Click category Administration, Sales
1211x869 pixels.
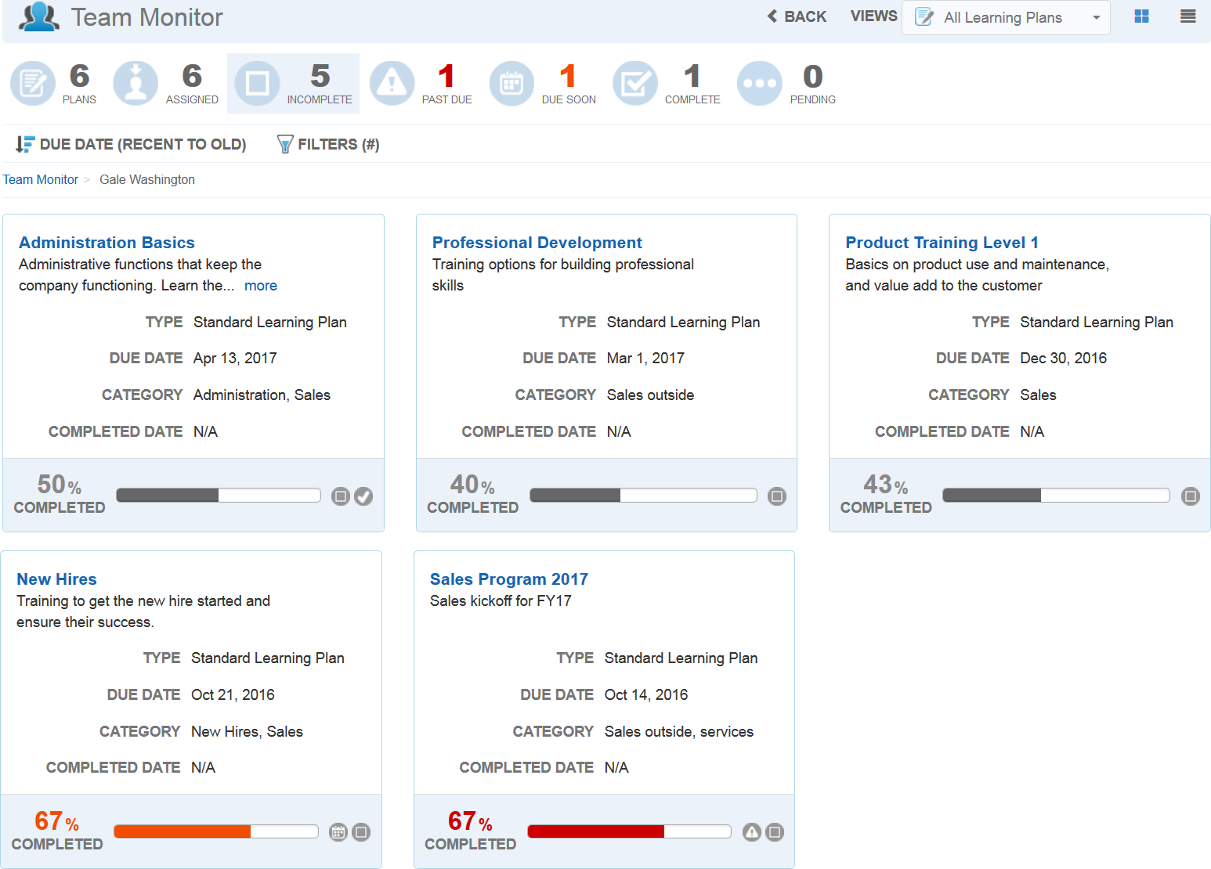click(262, 395)
